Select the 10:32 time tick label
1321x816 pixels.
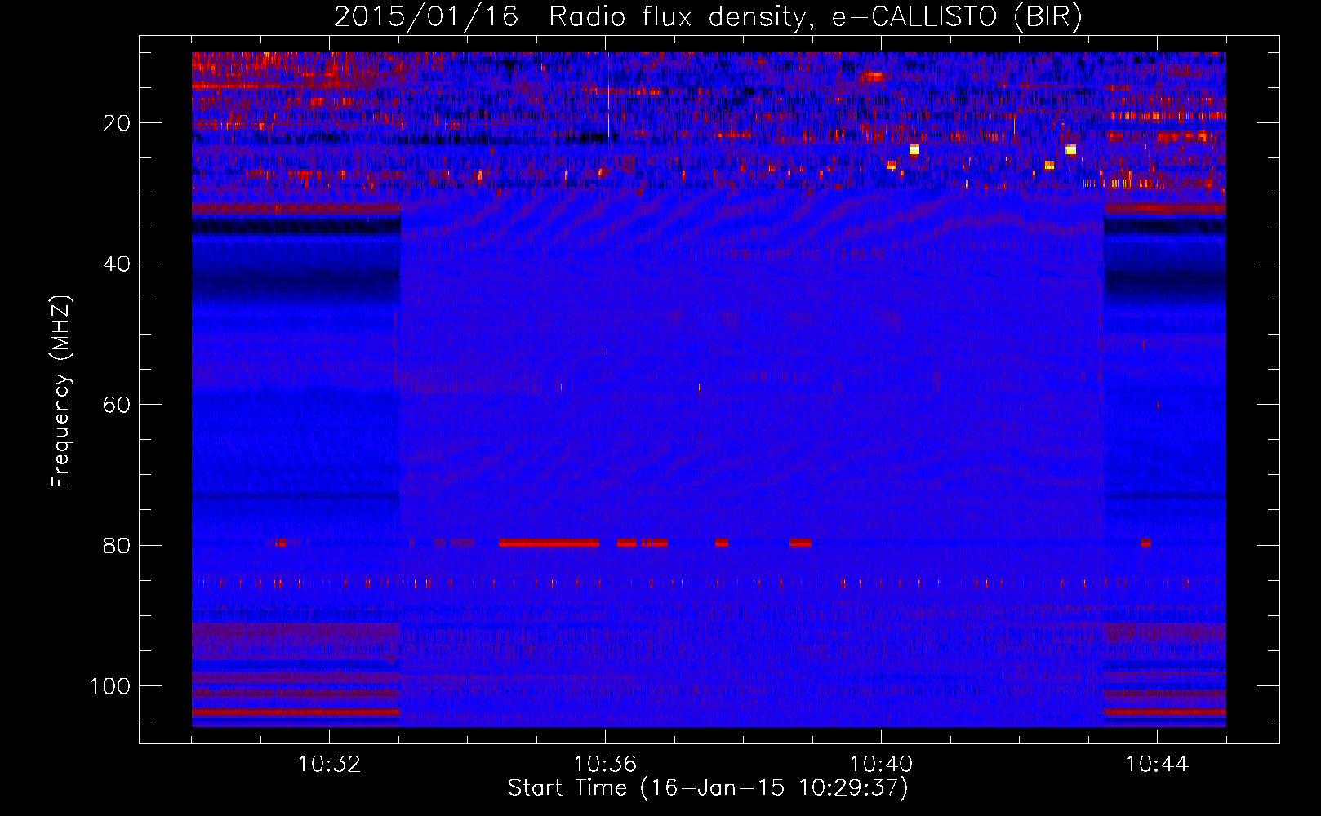329,765
